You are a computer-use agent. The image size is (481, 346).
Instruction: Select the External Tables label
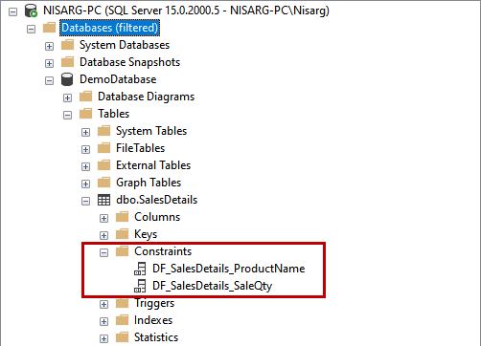point(153,165)
